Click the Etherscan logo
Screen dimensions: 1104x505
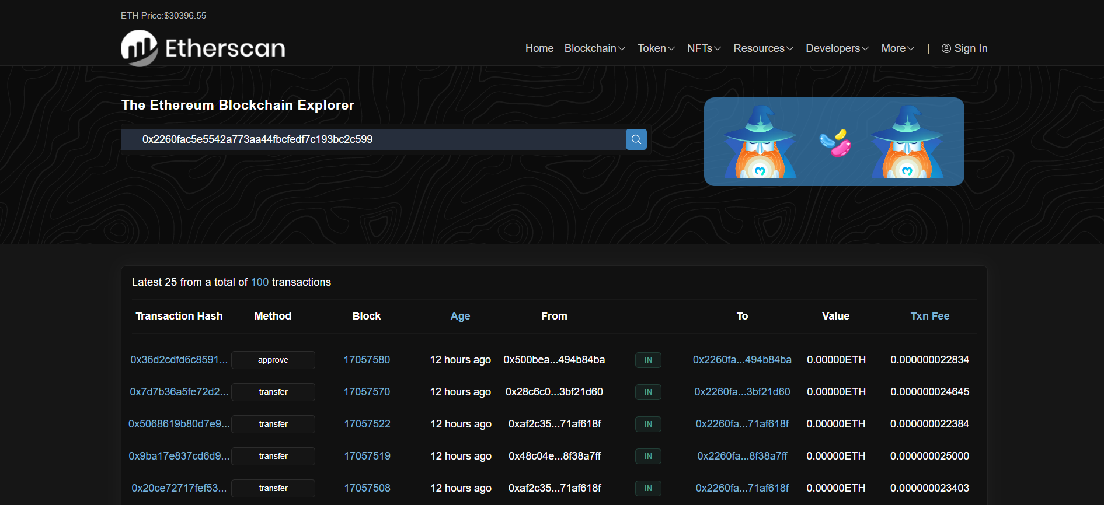coord(203,48)
